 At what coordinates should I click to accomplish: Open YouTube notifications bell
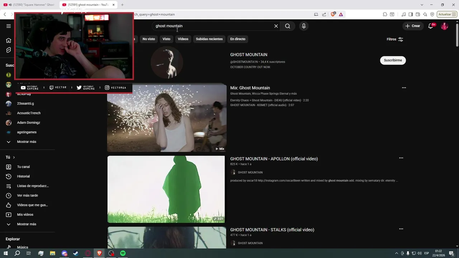point(431,26)
